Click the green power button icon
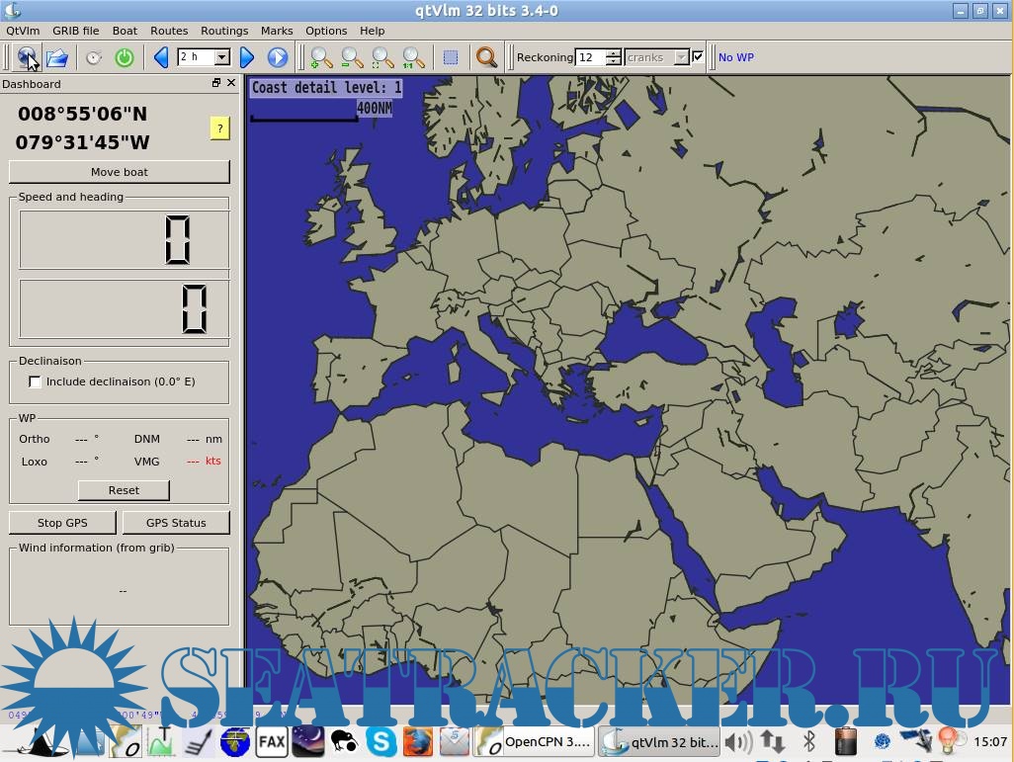Image resolution: width=1014 pixels, height=762 pixels. [x=125, y=58]
